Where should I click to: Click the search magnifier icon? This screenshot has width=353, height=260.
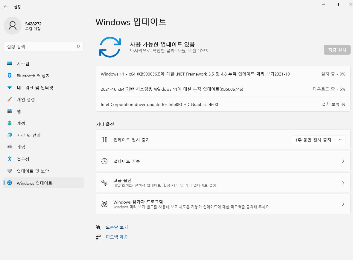click(x=78, y=47)
